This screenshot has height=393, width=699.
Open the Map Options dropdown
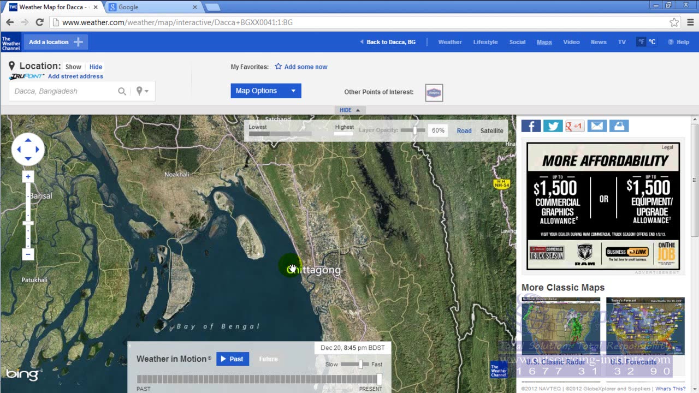[x=266, y=91]
